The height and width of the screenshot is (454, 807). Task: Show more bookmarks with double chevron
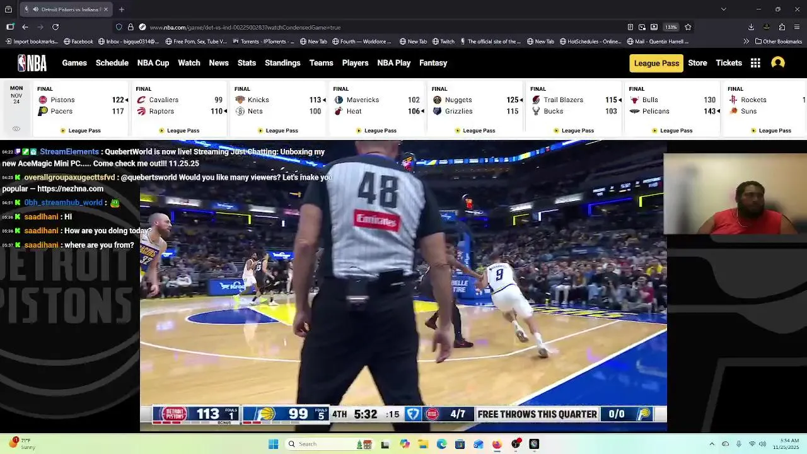point(746,42)
